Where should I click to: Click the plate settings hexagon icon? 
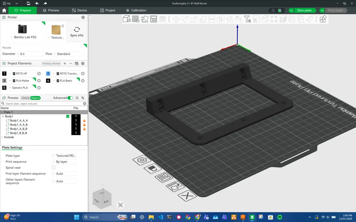pyautogui.click(x=142, y=160)
